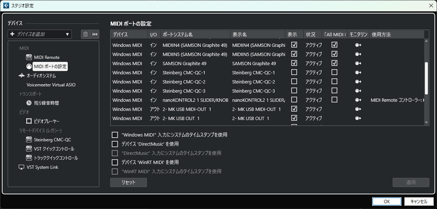
Task: Click scroll down arrow of port list
Action: (426, 122)
